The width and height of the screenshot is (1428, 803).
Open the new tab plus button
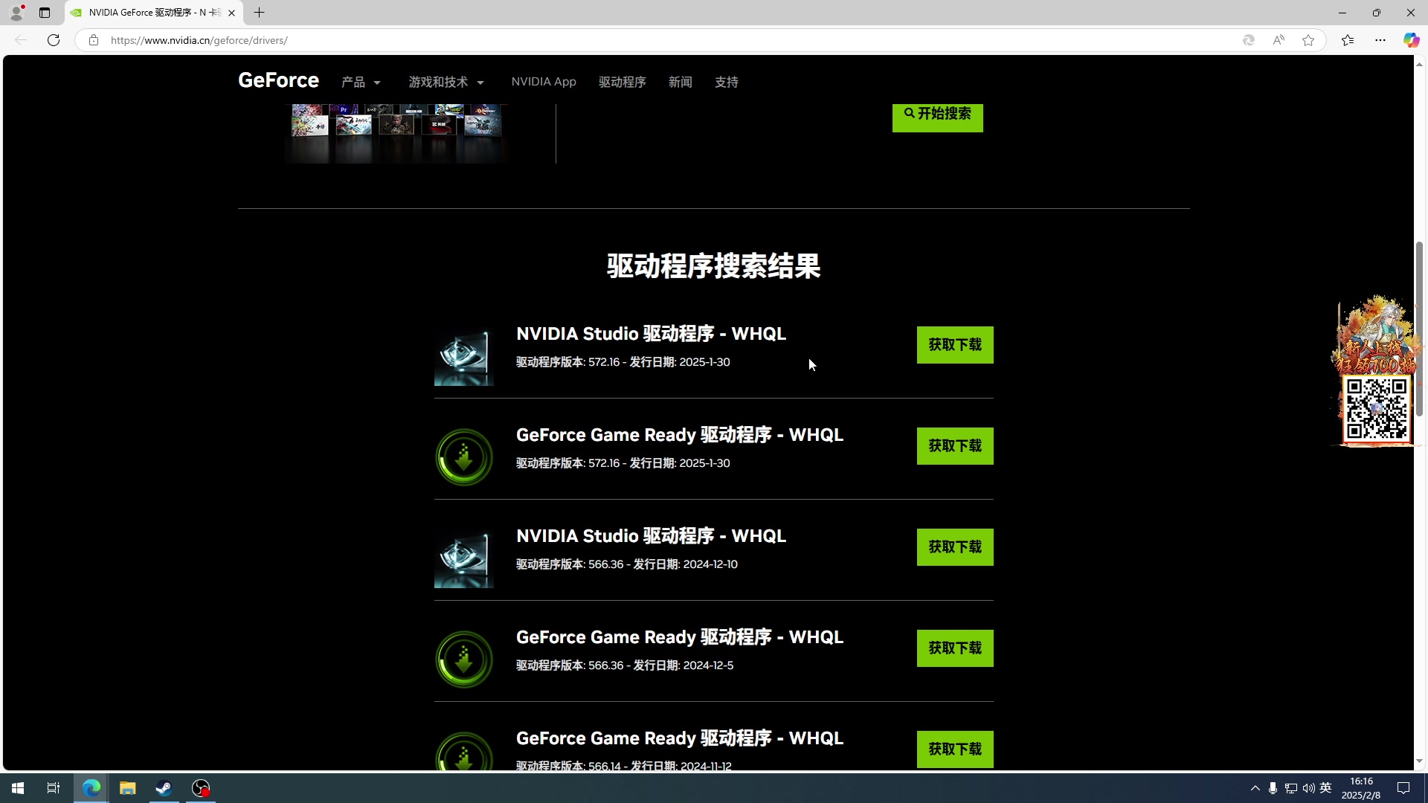tap(259, 13)
